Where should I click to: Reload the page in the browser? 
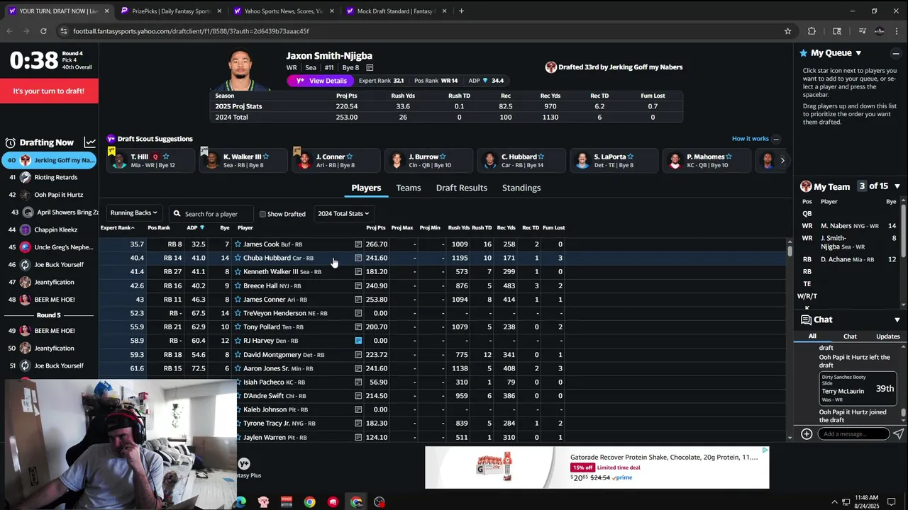[x=43, y=31]
